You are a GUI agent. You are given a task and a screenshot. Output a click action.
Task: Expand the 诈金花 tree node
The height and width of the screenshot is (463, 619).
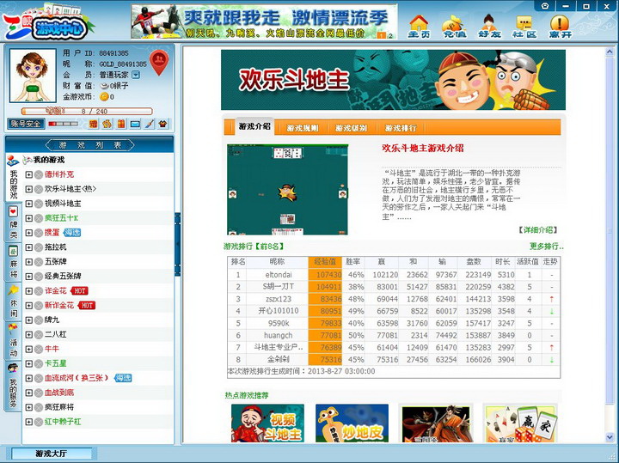click(x=28, y=291)
